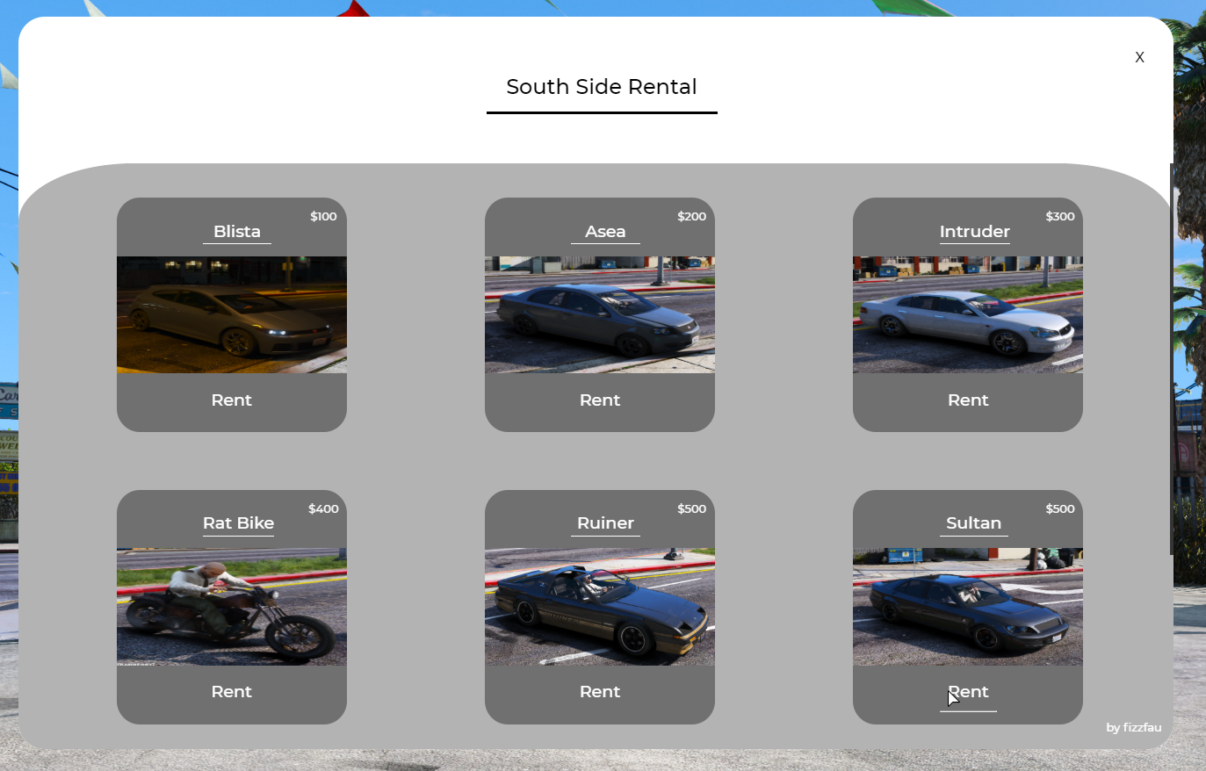
Task: Select the Rat Bike name label
Action: point(238,523)
